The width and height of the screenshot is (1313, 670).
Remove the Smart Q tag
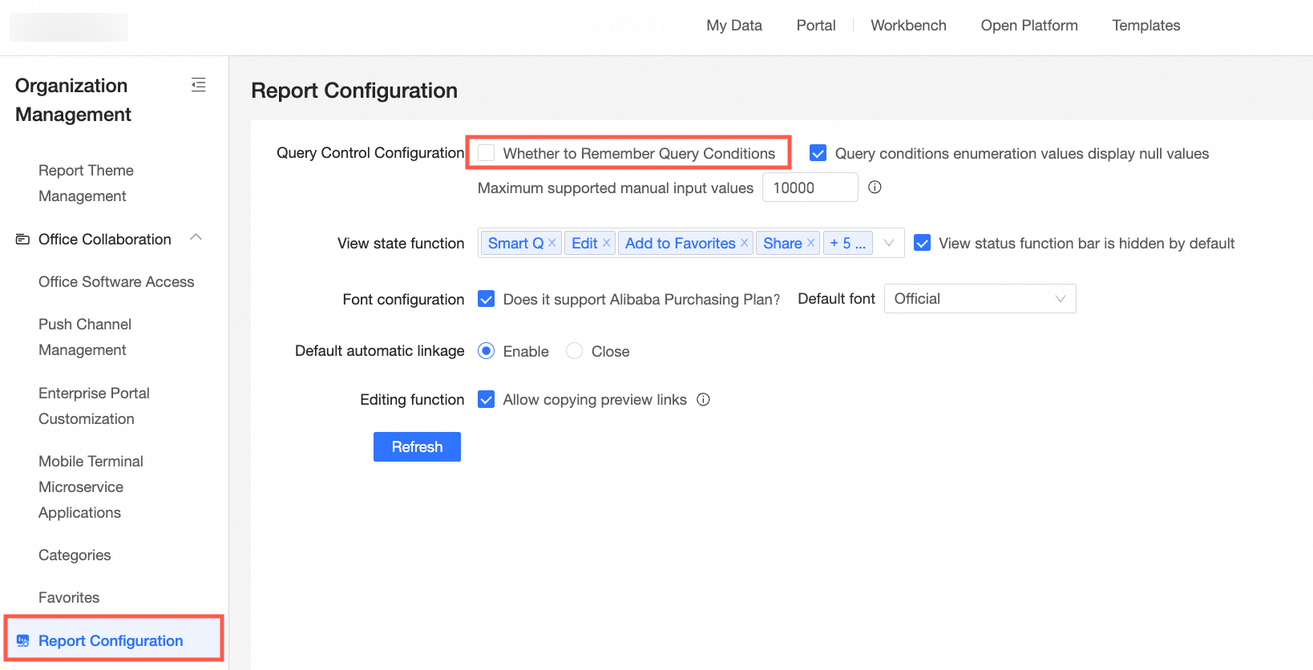point(552,243)
